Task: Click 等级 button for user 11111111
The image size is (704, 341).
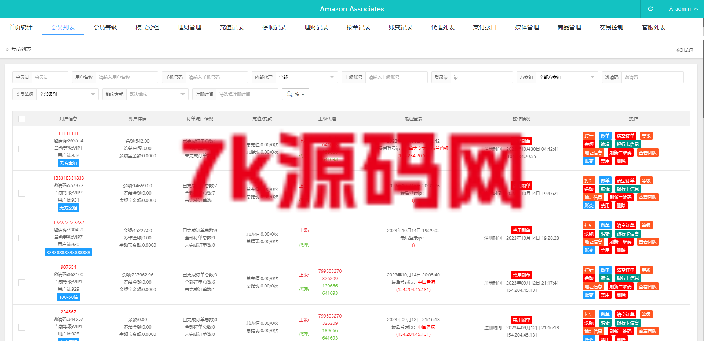Action: [x=646, y=136]
